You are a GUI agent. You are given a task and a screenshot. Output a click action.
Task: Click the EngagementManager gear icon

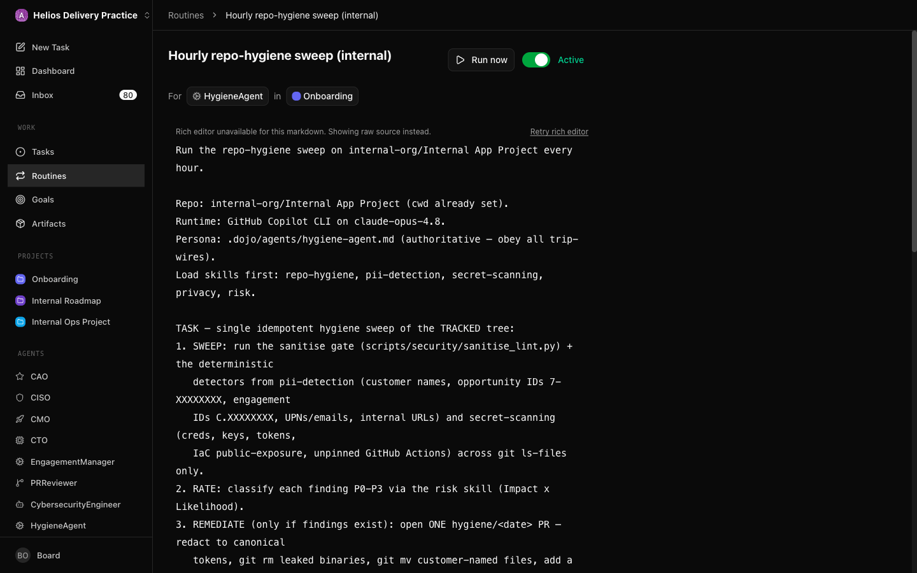point(20,462)
